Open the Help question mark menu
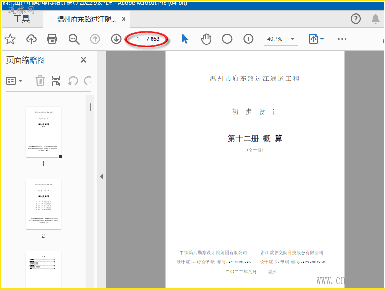Screen dimensions: 386x289 (x=356, y=19)
